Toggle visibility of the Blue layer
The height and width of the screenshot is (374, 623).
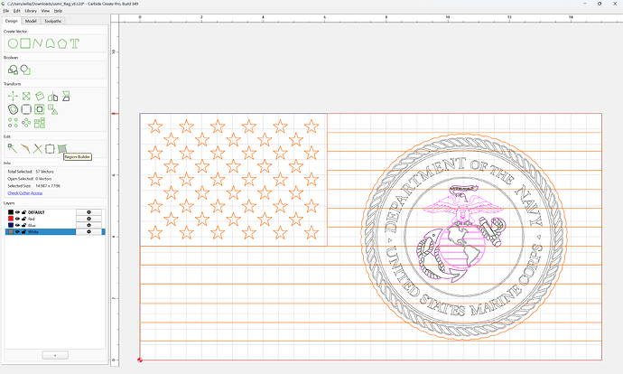[17, 225]
